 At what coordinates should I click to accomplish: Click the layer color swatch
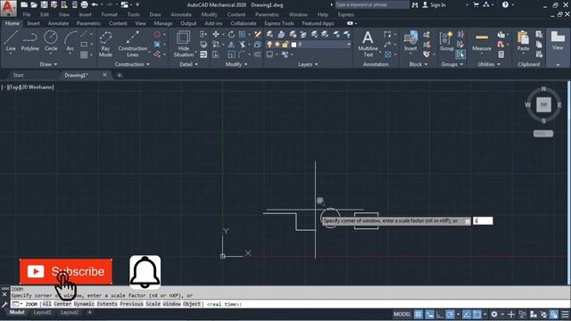coord(294,45)
